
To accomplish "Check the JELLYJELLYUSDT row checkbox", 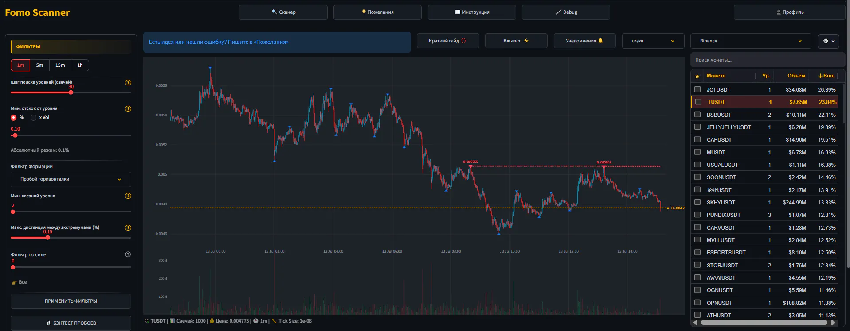I will [697, 127].
